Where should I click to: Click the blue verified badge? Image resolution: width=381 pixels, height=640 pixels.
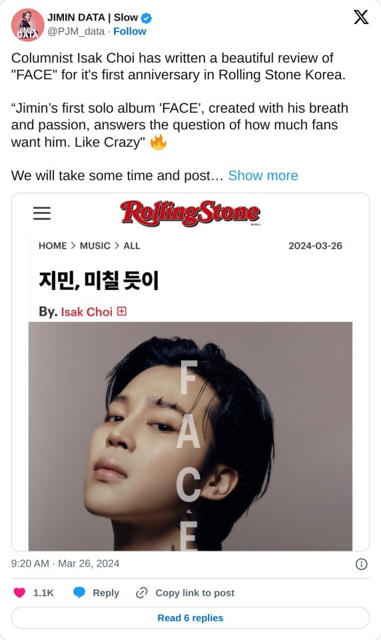(x=147, y=18)
